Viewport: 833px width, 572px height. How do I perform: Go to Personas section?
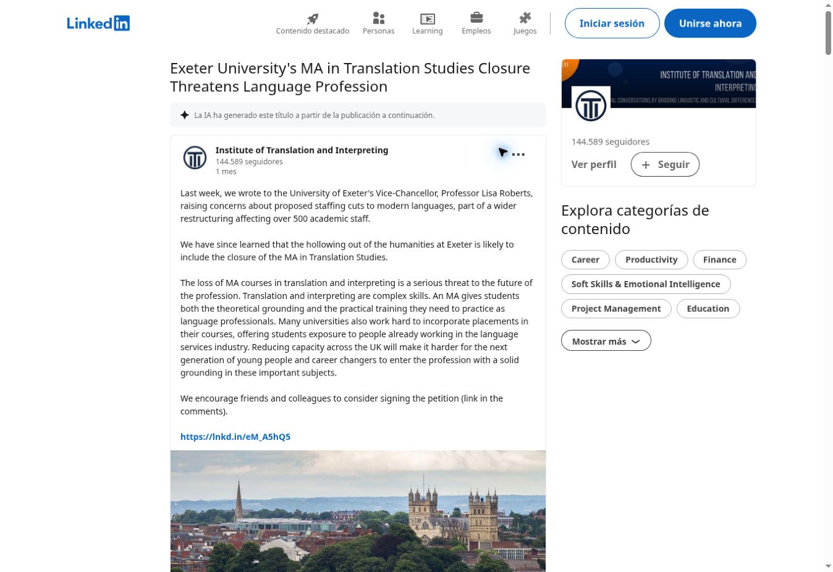click(378, 23)
